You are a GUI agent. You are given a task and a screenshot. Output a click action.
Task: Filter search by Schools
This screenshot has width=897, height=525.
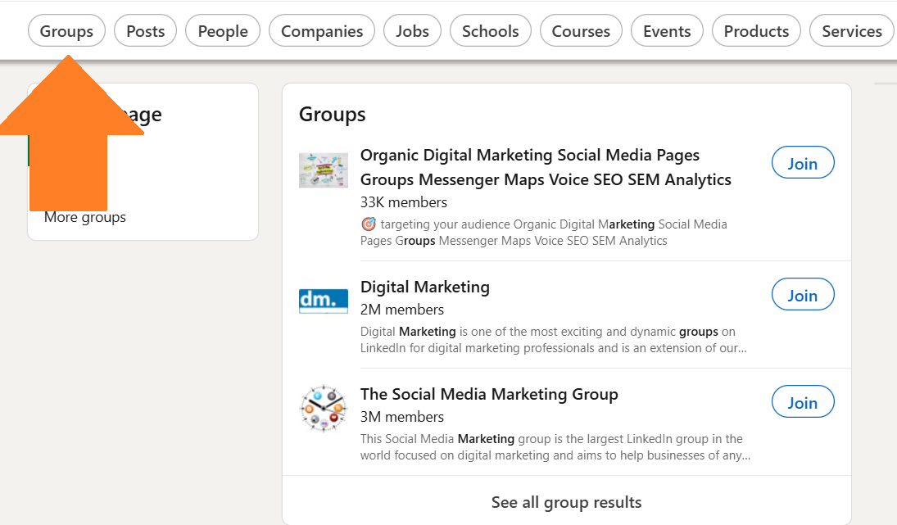pyautogui.click(x=490, y=31)
